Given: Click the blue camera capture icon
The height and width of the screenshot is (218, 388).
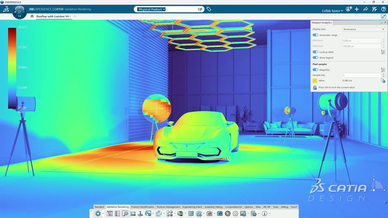Looking at the screenshot, I should point(220,214).
